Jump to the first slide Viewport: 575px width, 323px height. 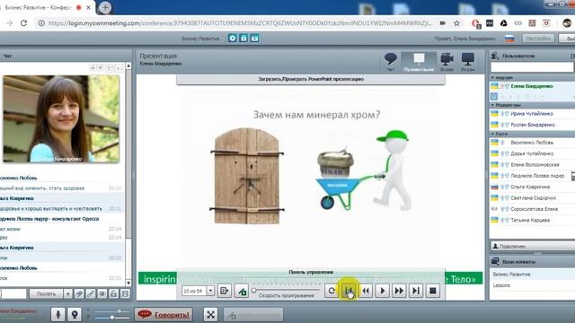tap(349, 291)
